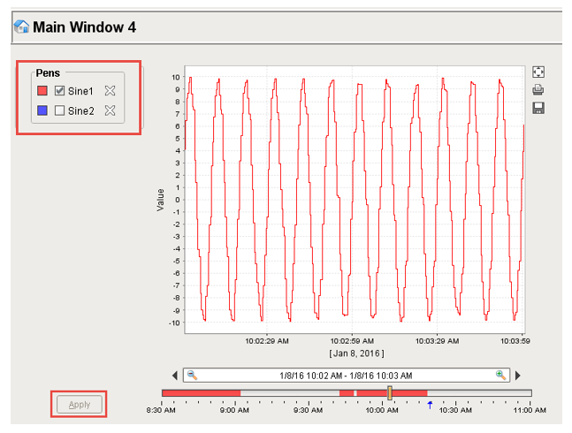The height and width of the screenshot is (433, 572).
Task: Click the Main Window 4 title text
Action: (x=84, y=27)
